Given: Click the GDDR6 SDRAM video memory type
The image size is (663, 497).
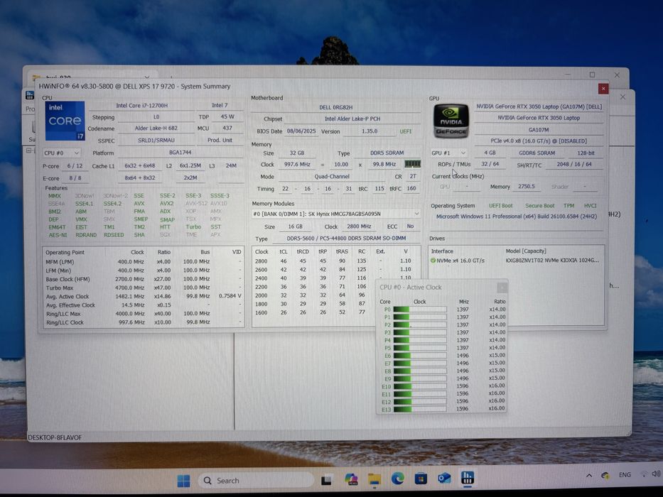Looking at the screenshot, I should [x=537, y=153].
